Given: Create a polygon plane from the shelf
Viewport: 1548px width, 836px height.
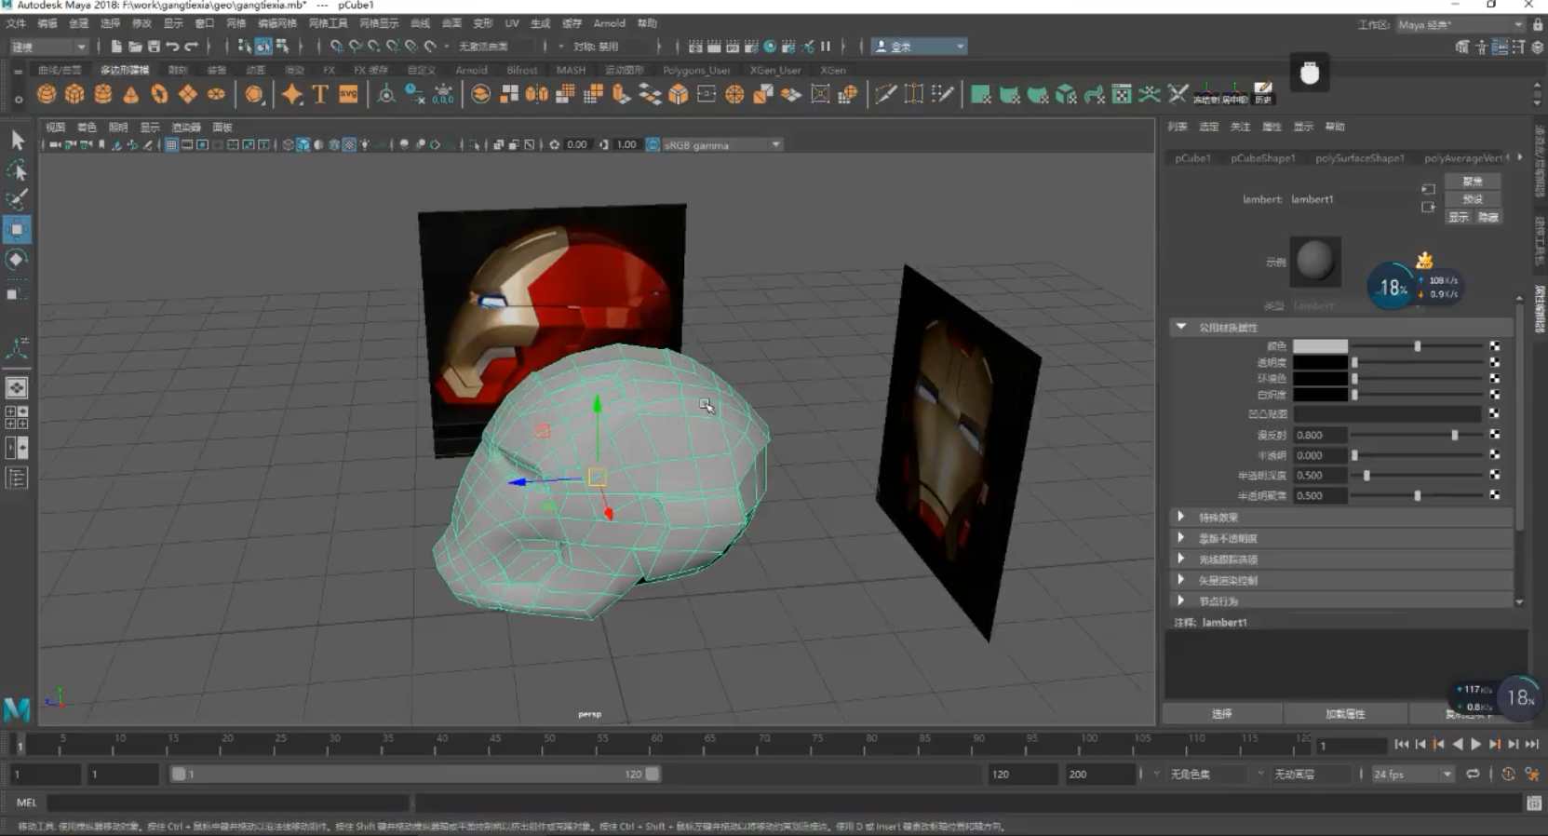Looking at the screenshot, I should [188, 94].
